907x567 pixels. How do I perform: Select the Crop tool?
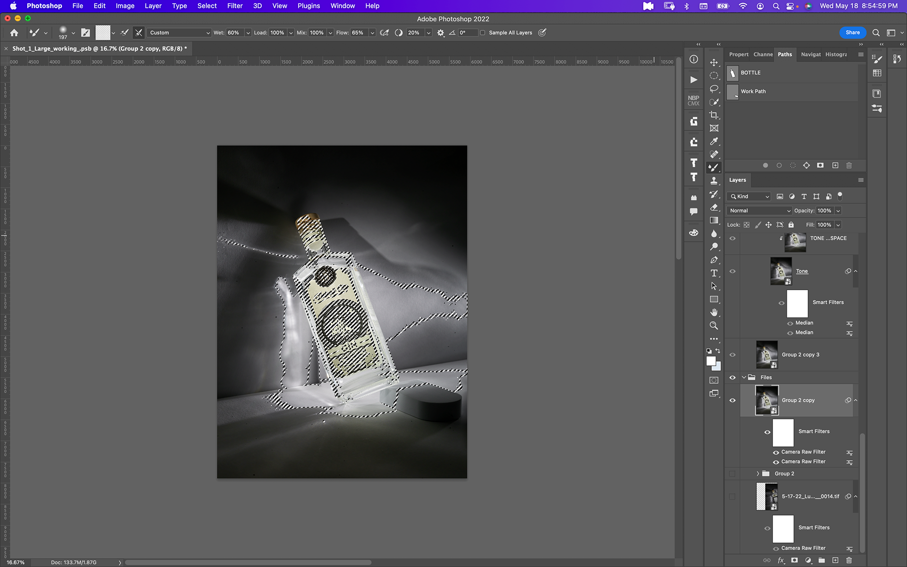click(714, 115)
